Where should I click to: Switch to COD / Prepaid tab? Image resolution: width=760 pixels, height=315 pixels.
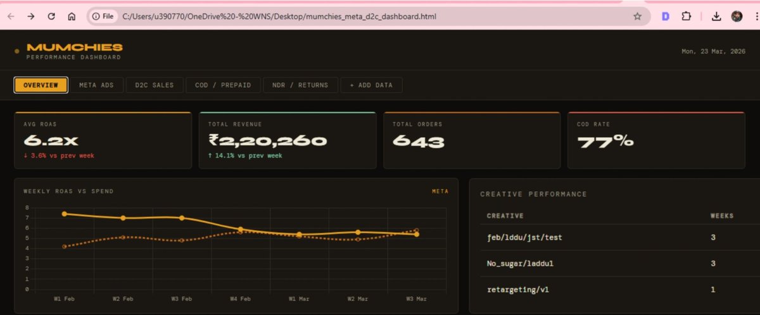[x=223, y=85]
